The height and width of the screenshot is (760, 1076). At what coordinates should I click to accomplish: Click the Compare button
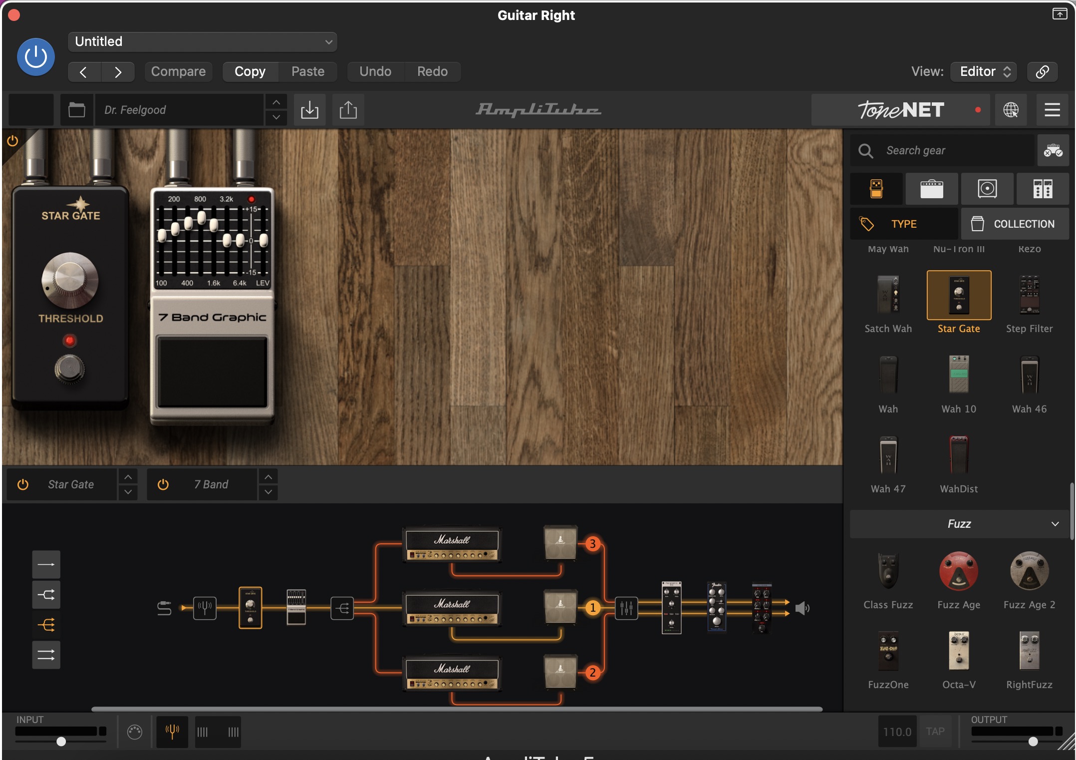pyautogui.click(x=178, y=72)
